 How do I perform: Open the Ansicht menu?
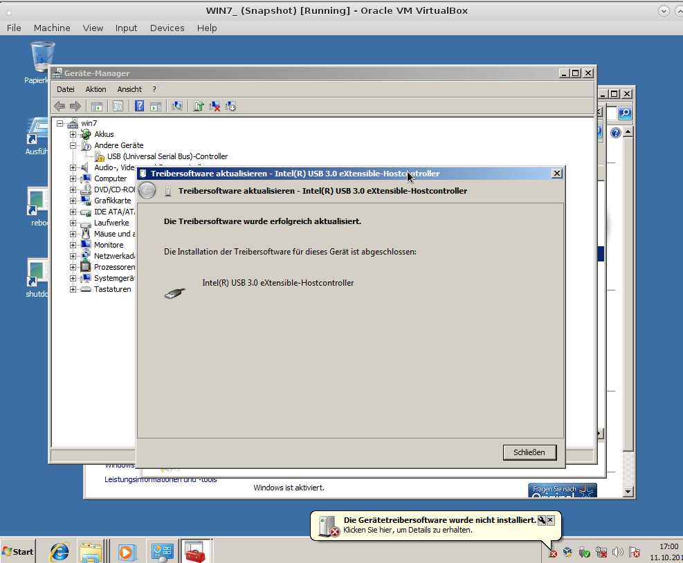click(129, 89)
